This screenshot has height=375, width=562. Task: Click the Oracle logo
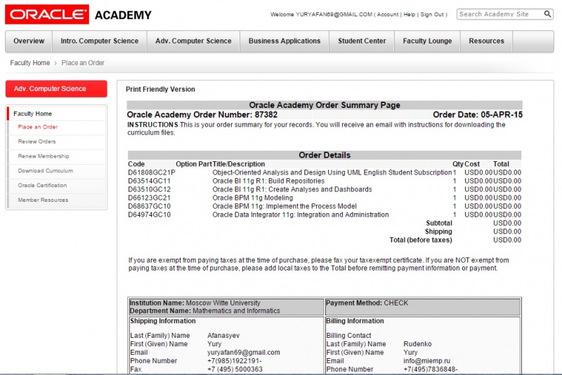tap(47, 14)
